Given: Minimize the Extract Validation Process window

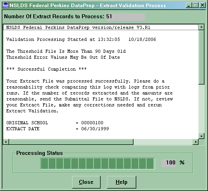Looking at the screenshot, I should (189, 5).
